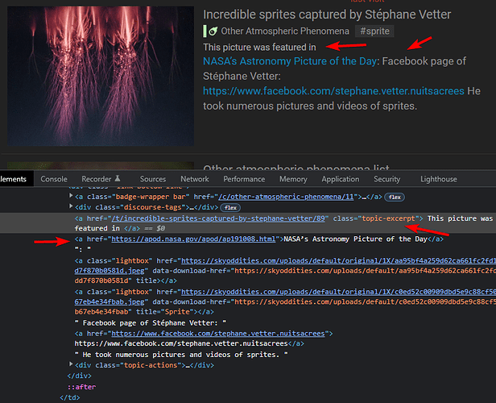The image size is (496, 403).
Task: Open the Other Atmospheric Phenomena category link
Action: pyautogui.click(x=285, y=31)
